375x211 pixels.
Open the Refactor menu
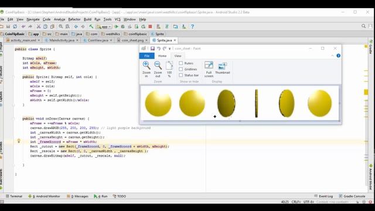[x=74, y=19]
